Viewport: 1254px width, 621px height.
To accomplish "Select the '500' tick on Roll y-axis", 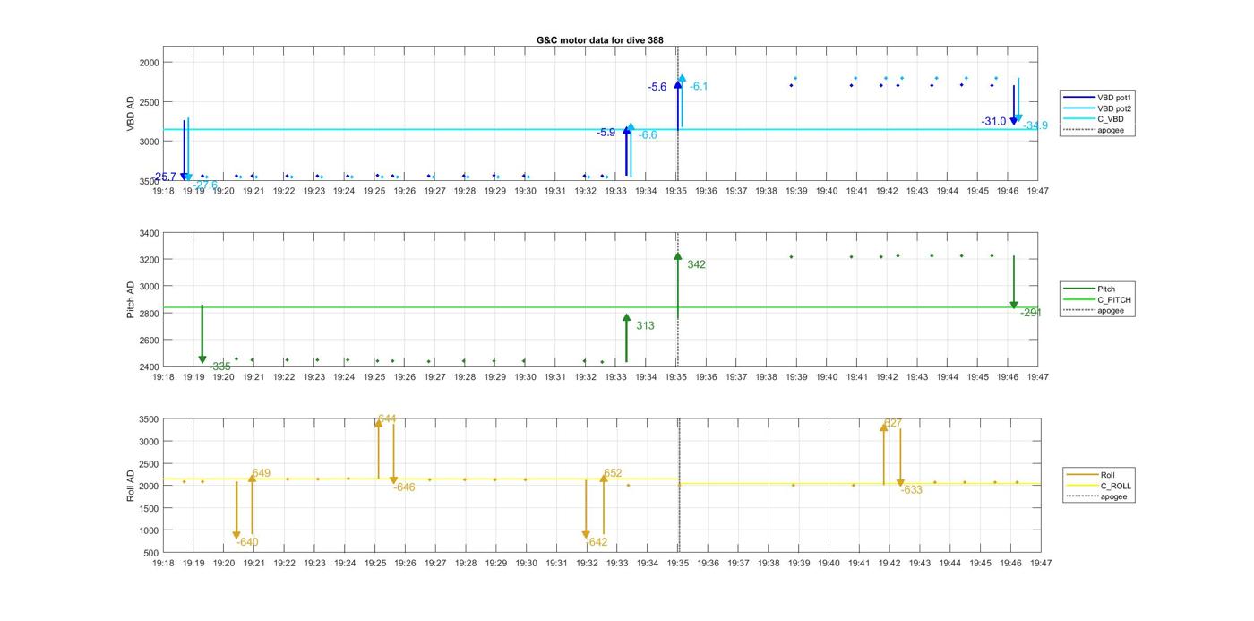I will (x=151, y=553).
